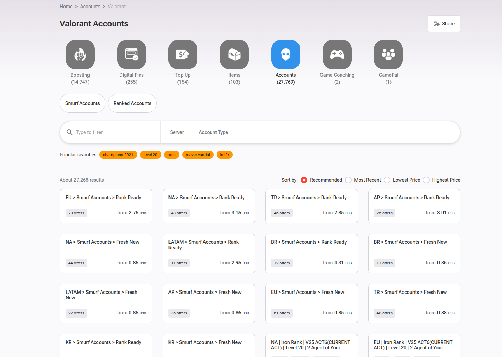
Task: Enable Lowest Price sorting
Action: pos(387,180)
